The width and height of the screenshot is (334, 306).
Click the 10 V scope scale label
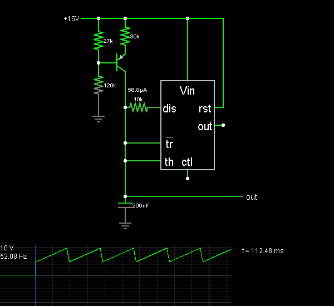pyautogui.click(x=7, y=248)
